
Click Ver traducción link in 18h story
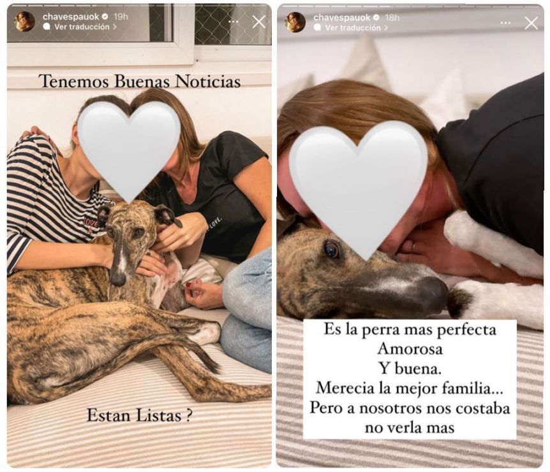pyautogui.click(x=353, y=27)
